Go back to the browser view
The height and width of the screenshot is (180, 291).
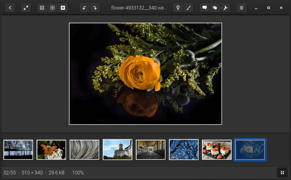tap(10, 8)
